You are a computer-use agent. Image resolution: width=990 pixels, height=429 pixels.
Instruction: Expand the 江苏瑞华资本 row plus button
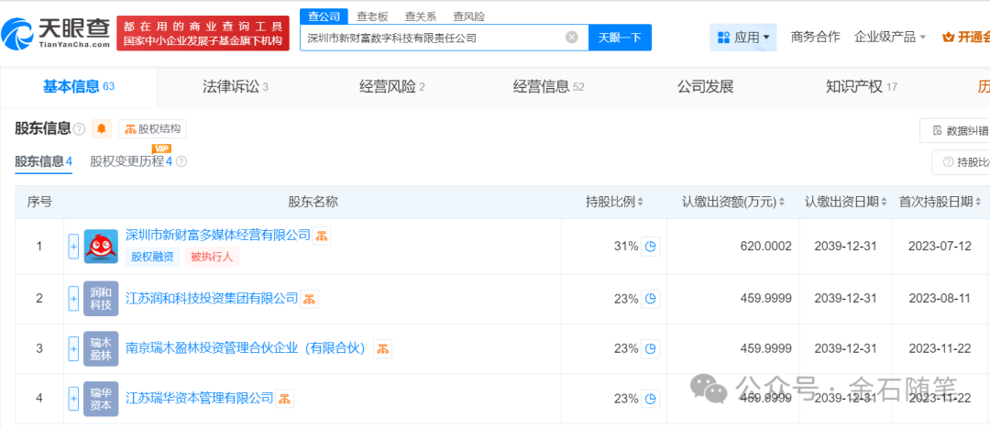coord(73,399)
